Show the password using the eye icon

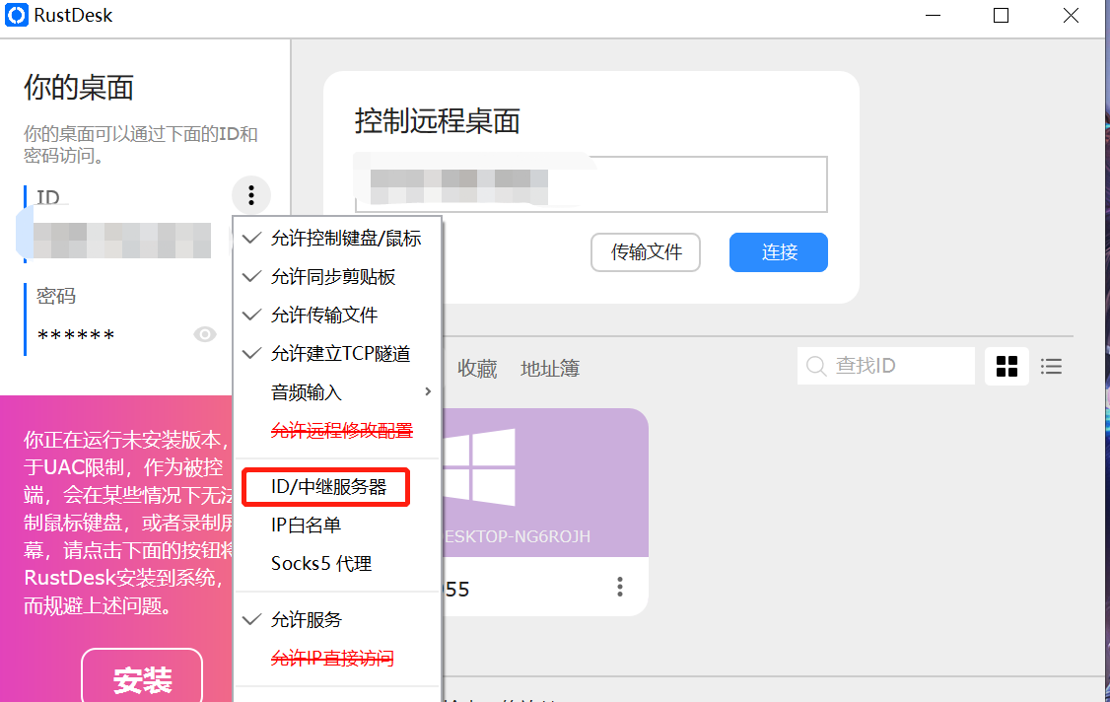coord(205,333)
